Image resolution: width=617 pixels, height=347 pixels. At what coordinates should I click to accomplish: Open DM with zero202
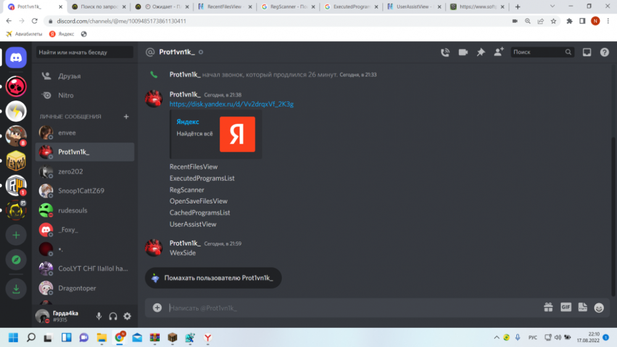click(x=85, y=172)
